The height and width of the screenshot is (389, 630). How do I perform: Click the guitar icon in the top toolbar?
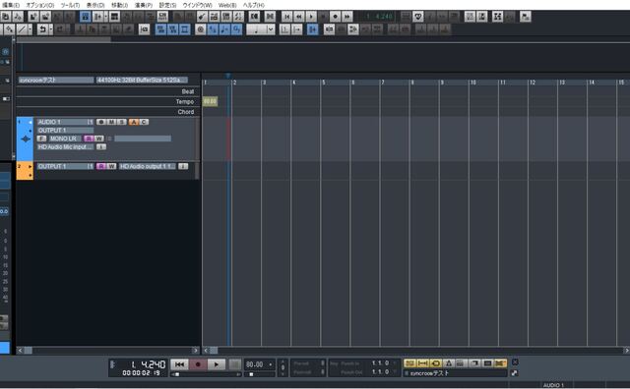pyautogui.click(x=202, y=17)
